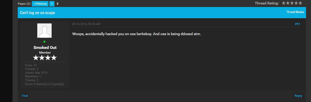Reply to this post
Screen dimensions: 311x102
pyautogui.click(x=298, y=96)
